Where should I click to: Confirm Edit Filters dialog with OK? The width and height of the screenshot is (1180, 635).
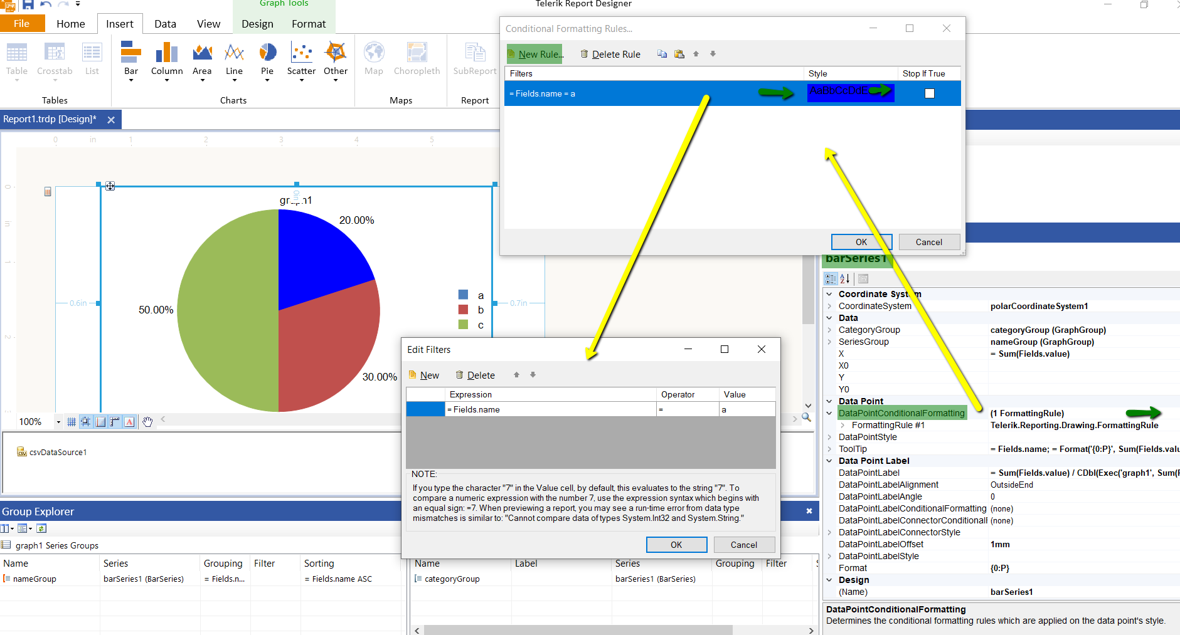pos(676,545)
